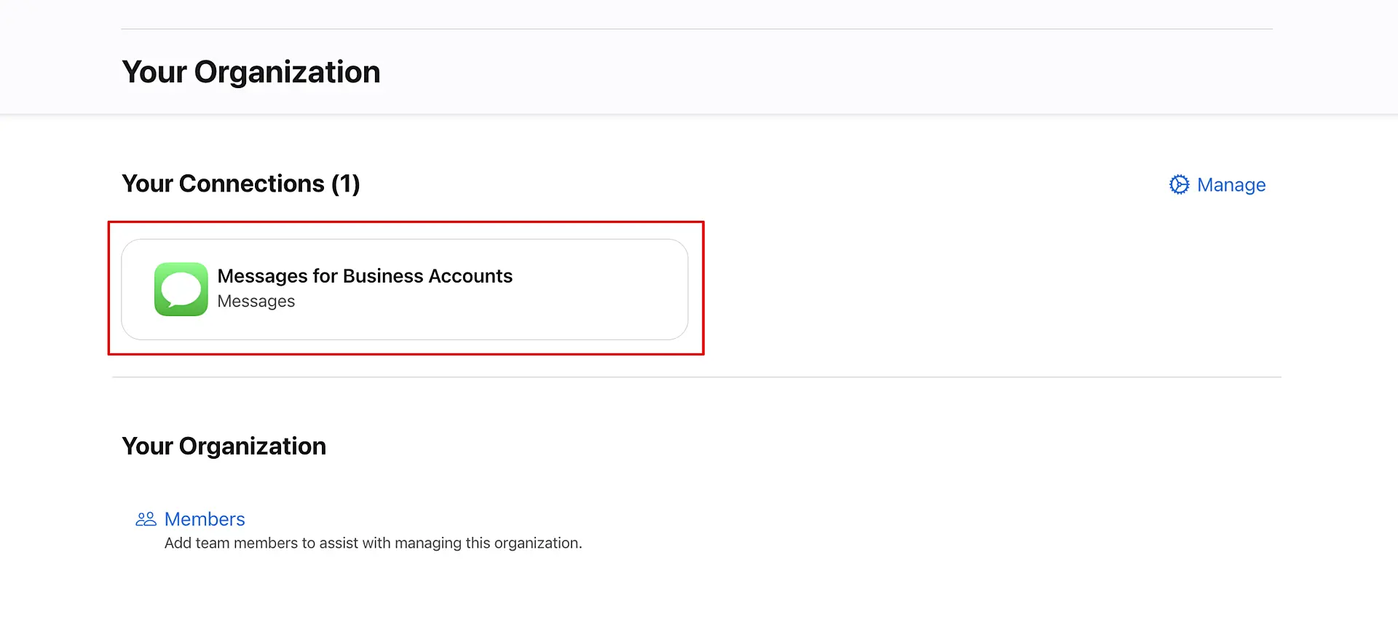The image size is (1398, 625).
Task: Click the word organization in Members description
Action: point(537,543)
